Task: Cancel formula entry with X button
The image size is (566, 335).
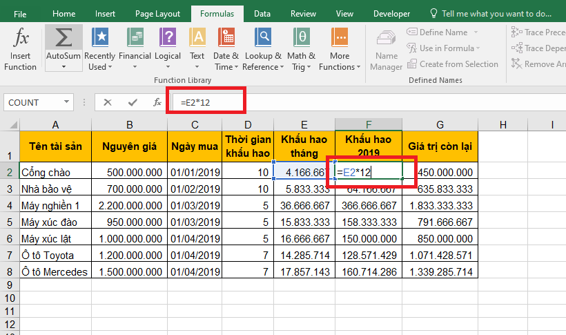Action: 107,102
